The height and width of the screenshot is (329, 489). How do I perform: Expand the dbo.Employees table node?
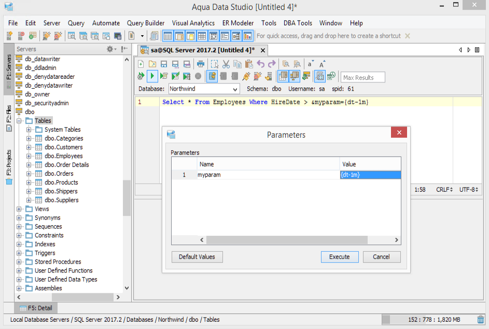29,156
